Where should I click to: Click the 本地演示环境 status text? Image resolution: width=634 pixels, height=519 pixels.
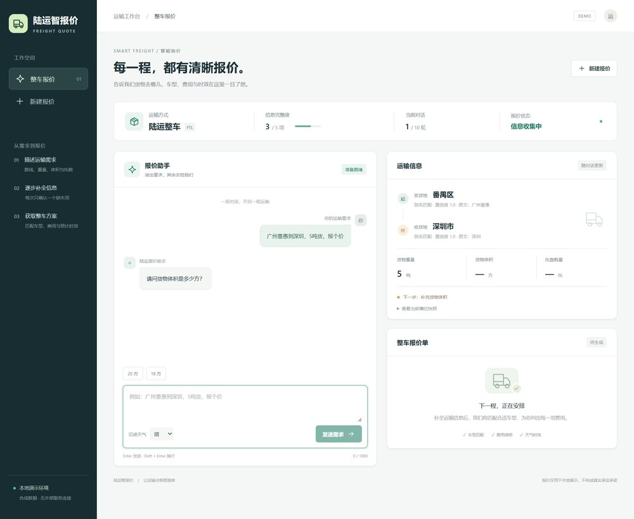(x=34, y=488)
